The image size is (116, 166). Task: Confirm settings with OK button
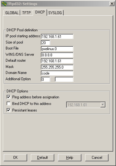coord(15,158)
